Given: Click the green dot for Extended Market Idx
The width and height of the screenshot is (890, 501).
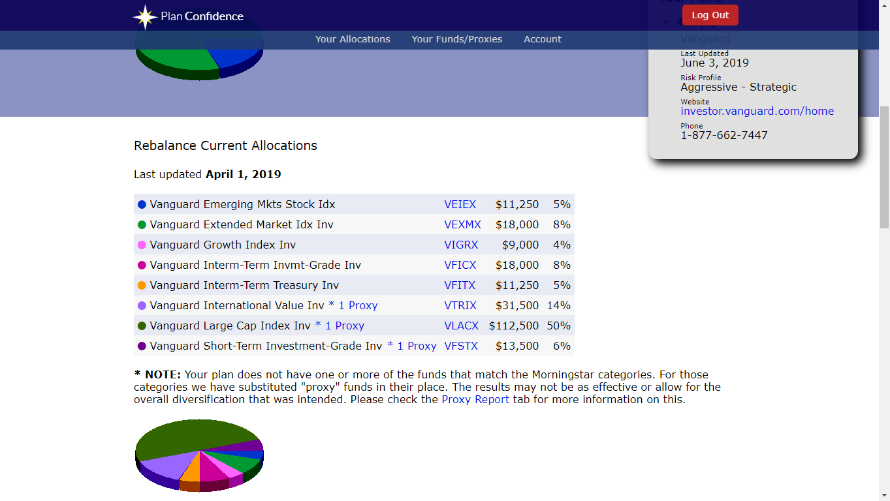Looking at the screenshot, I should pyautogui.click(x=142, y=225).
